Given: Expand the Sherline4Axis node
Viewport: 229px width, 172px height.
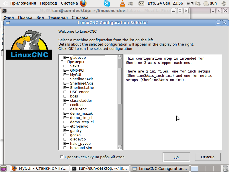Looking at the screenshot, I should click(x=65, y=83).
